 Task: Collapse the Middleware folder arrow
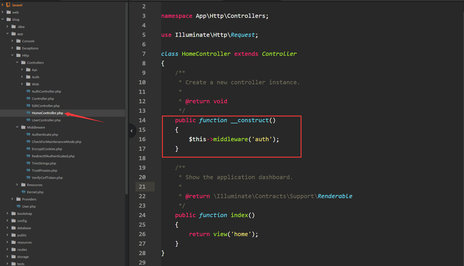17,127
